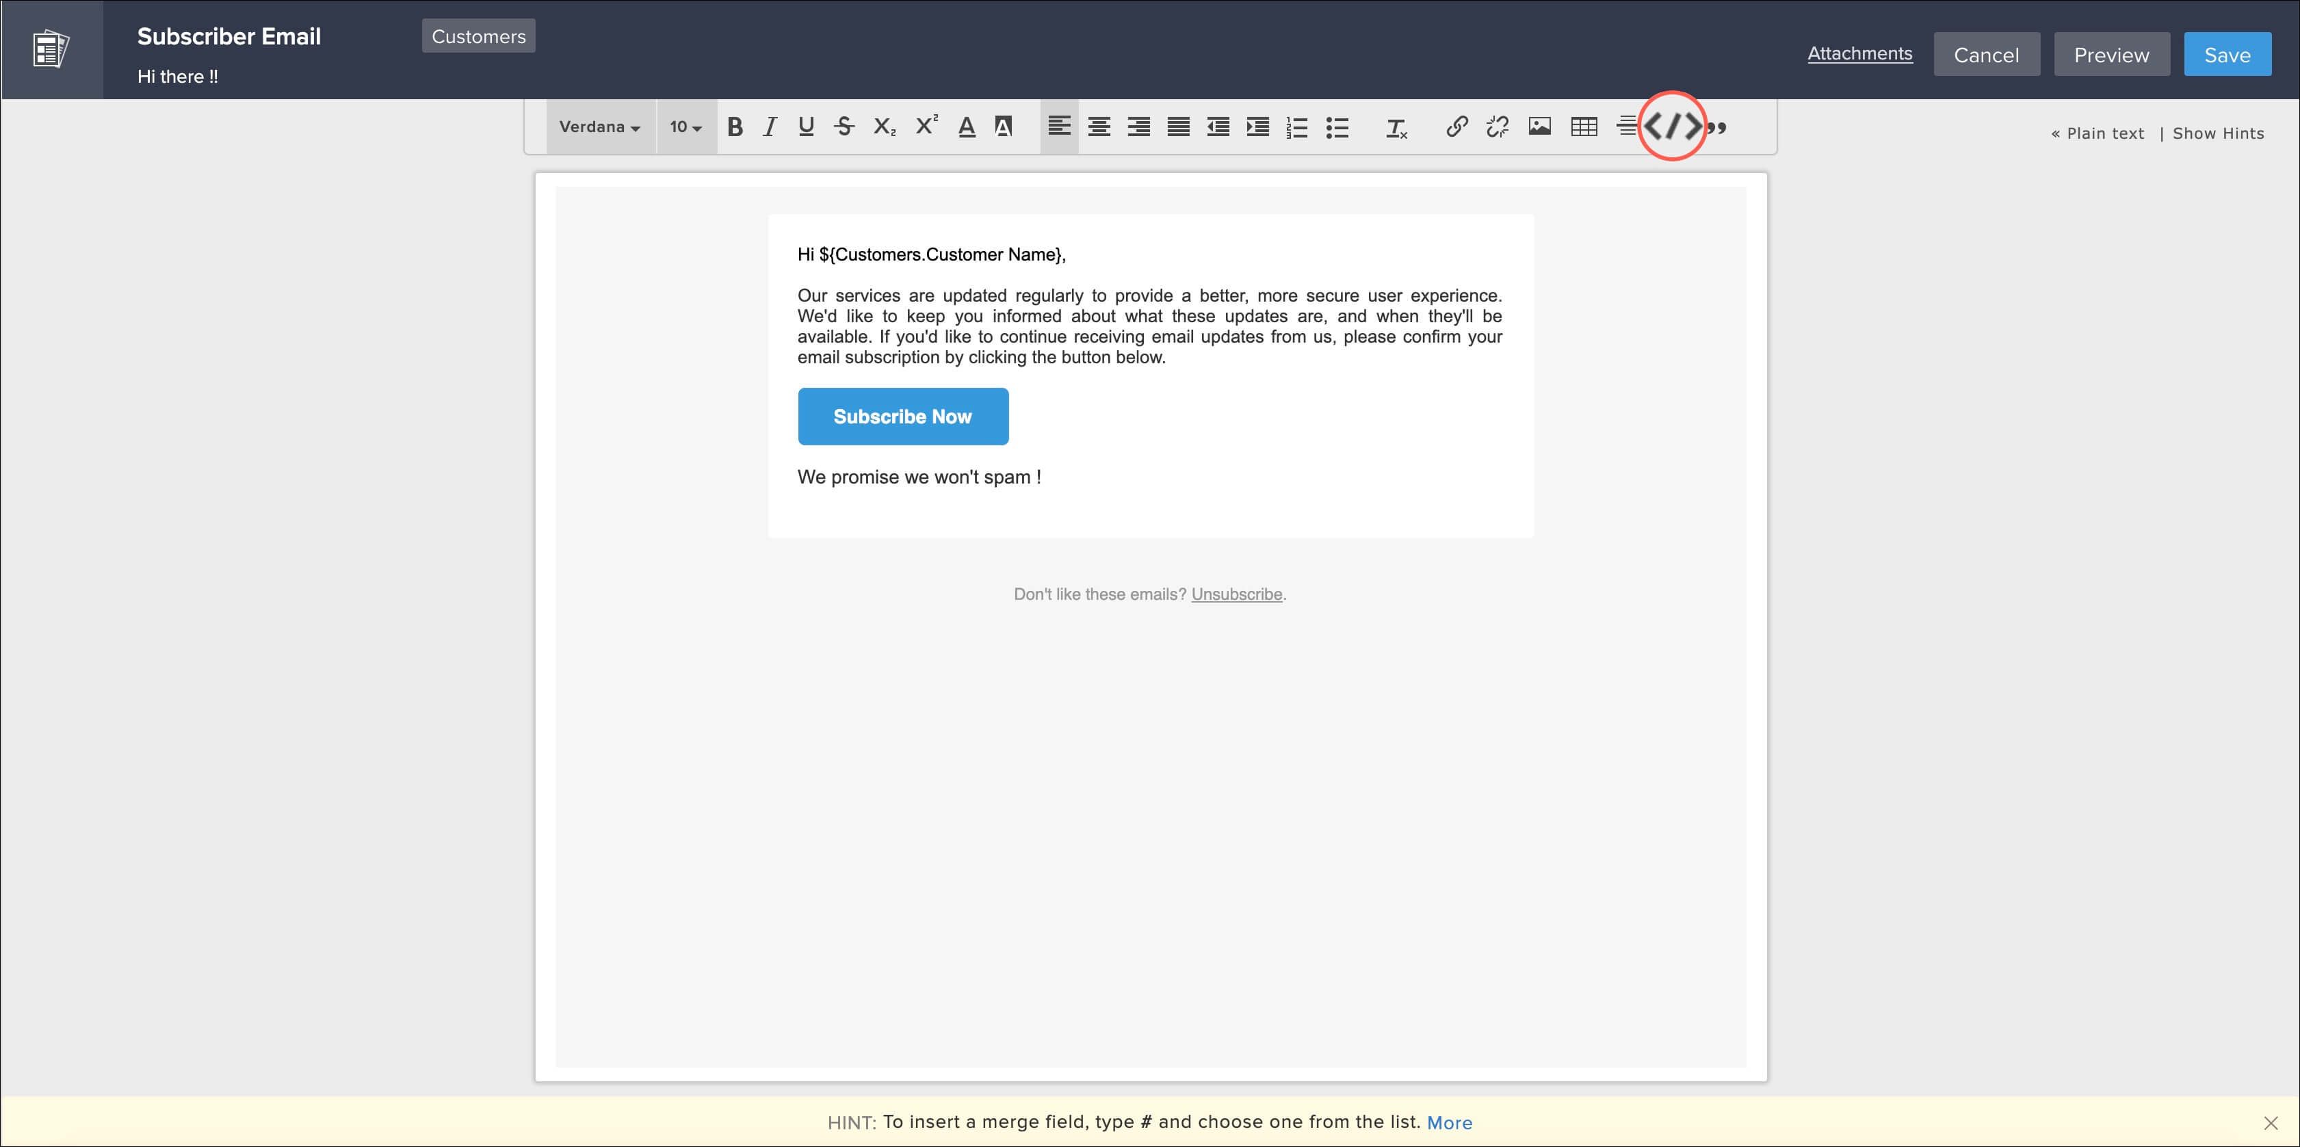Open the HTML source code editor
The image size is (2300, 1147).
pyautogui.click(x=1672, y=127)
